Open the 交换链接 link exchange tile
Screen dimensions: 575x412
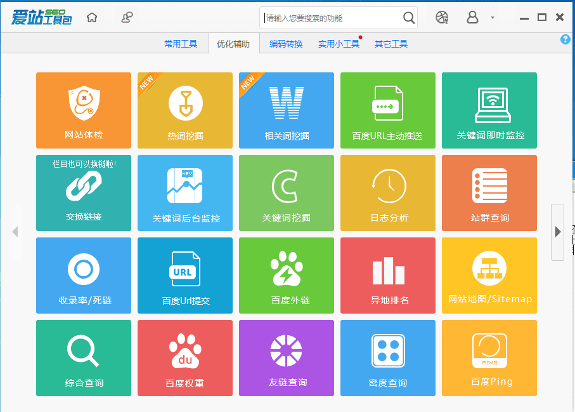pos(84,193)
